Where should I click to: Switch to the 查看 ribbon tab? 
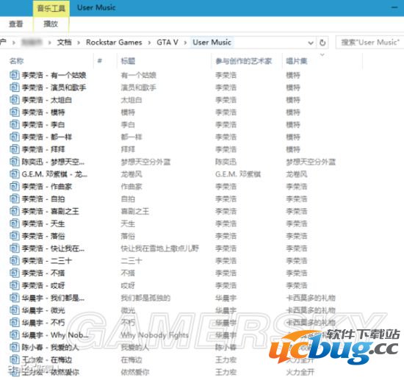coord(16,24)
